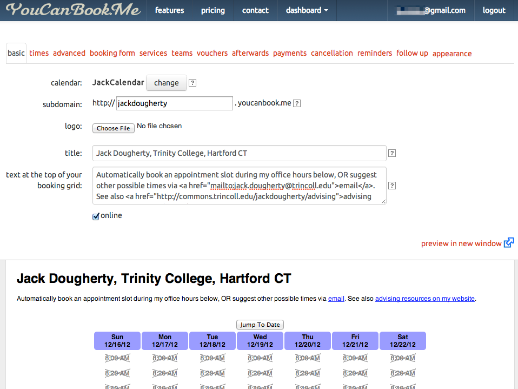Click Choose File for the logo
The width and height of the screenshot is (518, 389).
point(114,128)
